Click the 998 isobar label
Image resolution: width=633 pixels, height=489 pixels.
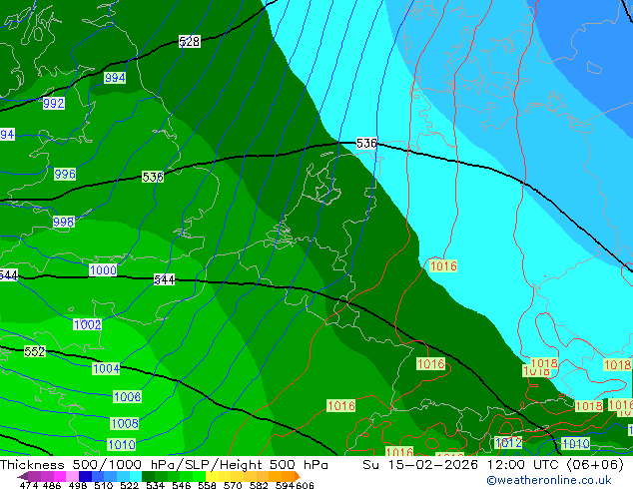[63, 222]
